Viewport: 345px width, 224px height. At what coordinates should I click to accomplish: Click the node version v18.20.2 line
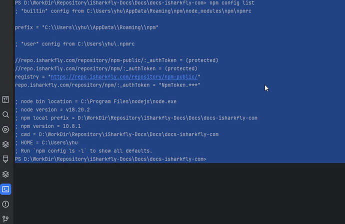coord(52,110)
